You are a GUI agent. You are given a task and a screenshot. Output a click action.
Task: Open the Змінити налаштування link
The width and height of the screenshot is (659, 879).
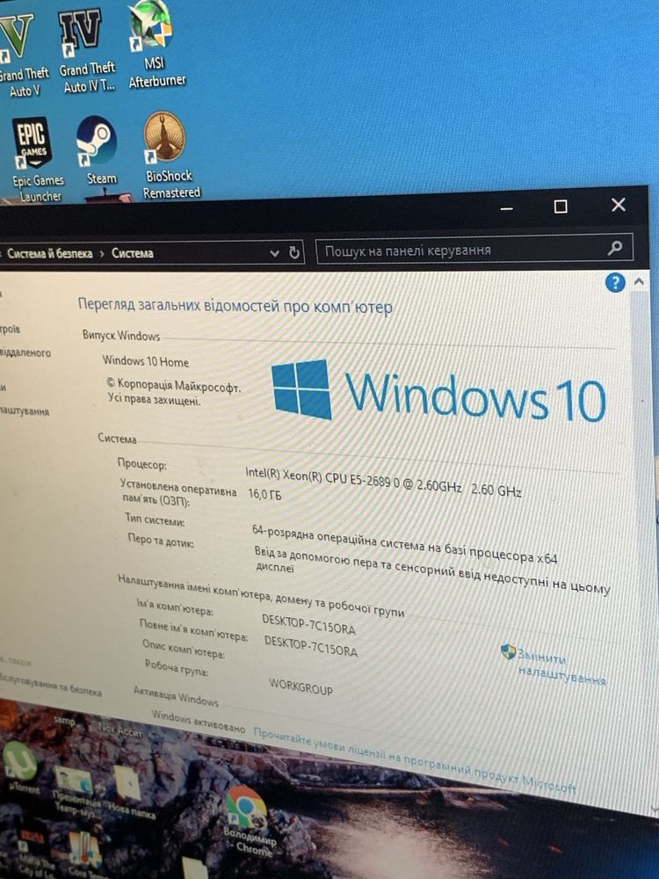tap(561, 667)
